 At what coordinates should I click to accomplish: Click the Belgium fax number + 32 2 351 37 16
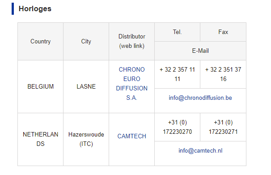click(223, 74)
